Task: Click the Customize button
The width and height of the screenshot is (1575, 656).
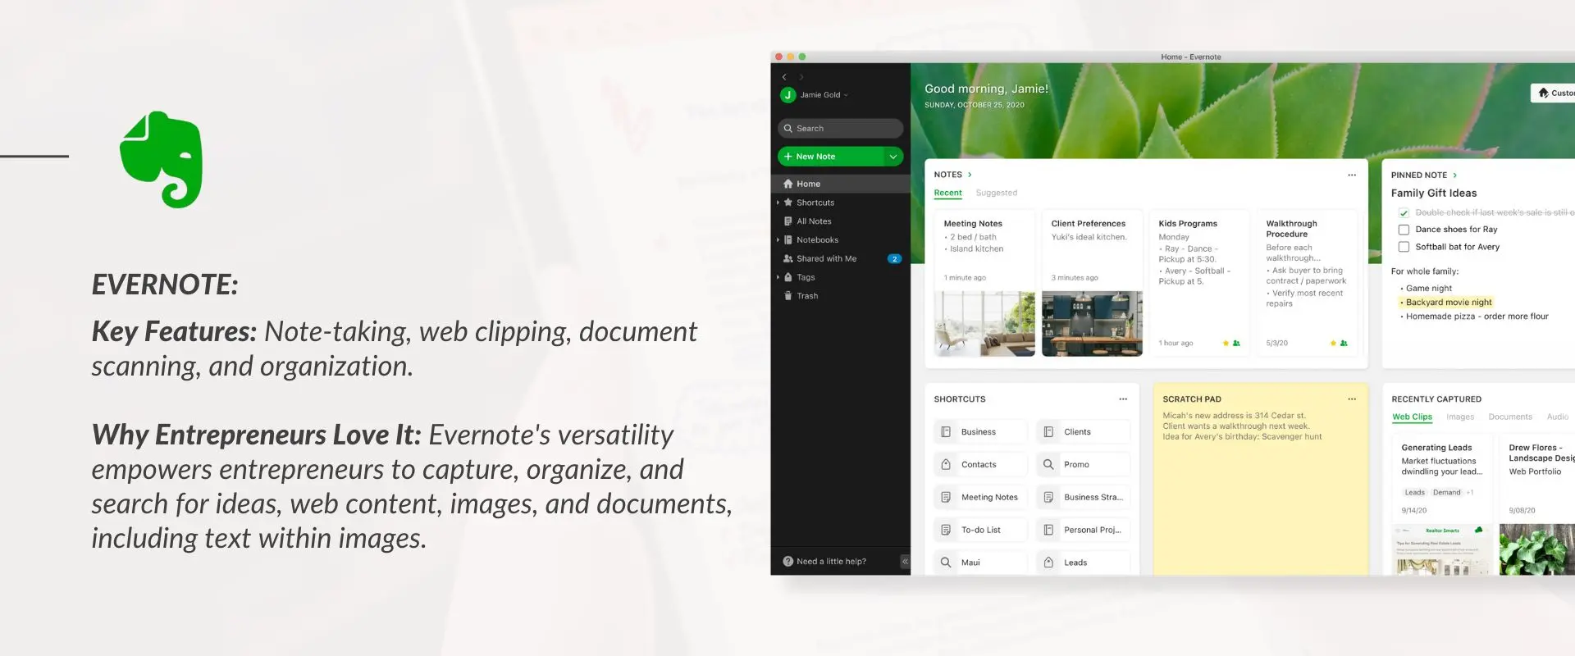Action: (1554, 93)
